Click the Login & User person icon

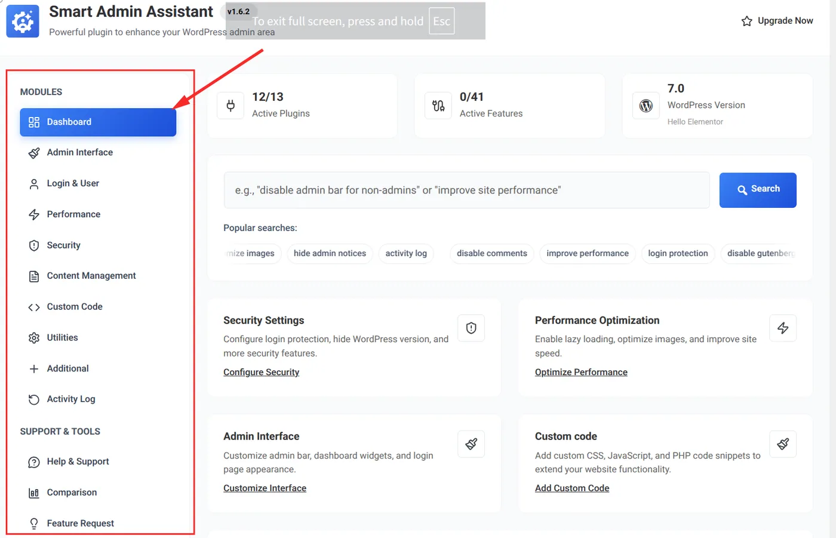(34, 184)
